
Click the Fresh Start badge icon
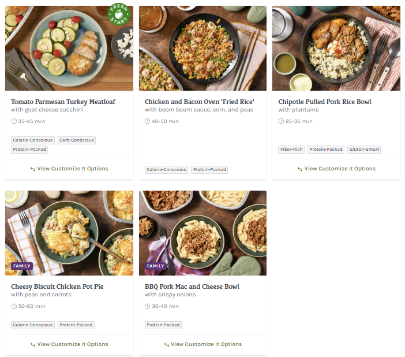click(119, 14)
